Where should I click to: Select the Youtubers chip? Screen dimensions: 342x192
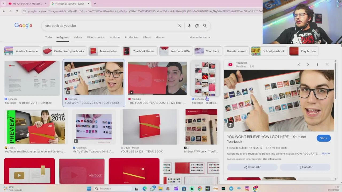click(208, 51)
